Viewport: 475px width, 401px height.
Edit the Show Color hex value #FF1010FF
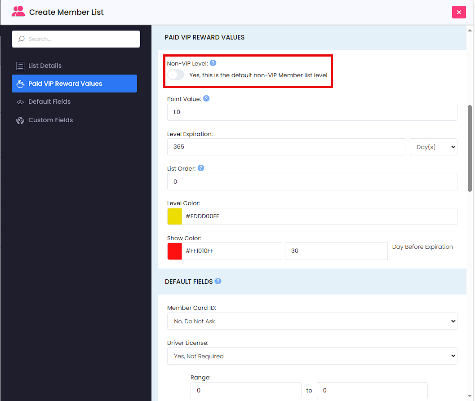pos(232,251)
